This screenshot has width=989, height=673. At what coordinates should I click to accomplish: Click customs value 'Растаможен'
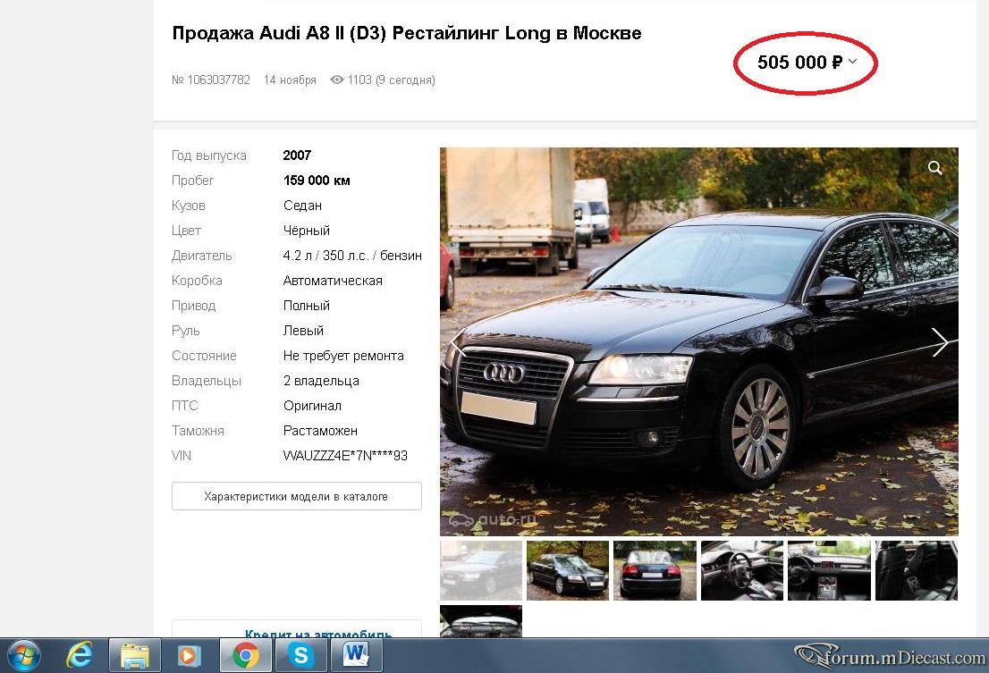click(320, 431)
